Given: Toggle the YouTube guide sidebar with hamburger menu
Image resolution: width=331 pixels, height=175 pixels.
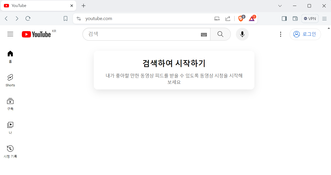Looking at the screenshot, I should 10,34.
